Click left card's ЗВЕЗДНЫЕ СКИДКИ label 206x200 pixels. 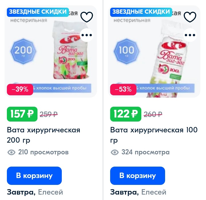38,12
